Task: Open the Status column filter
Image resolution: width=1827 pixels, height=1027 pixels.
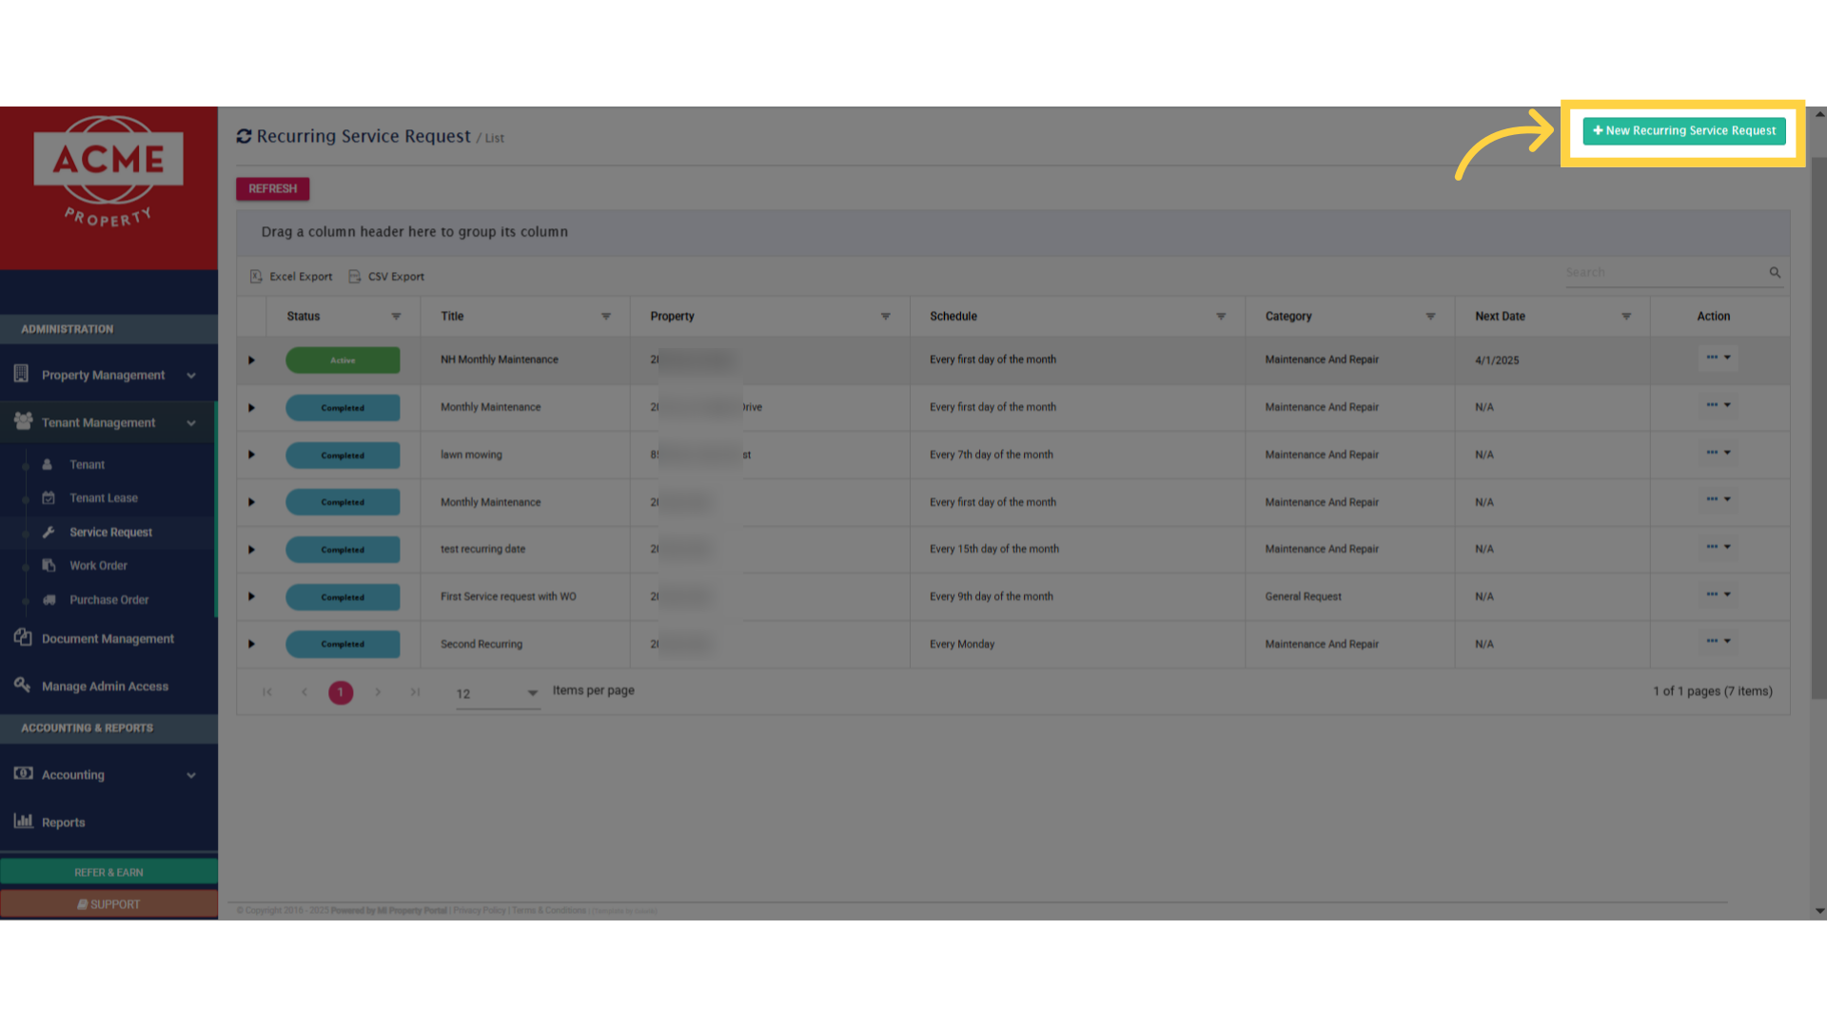Action: 396,317
